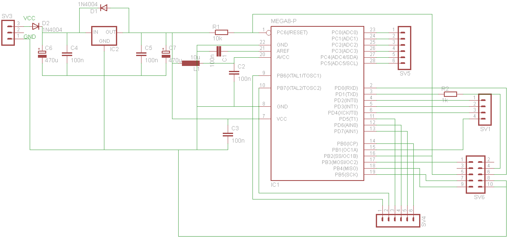This screenshot has height=237, width=507.
Task: Select the SV5 six-pin header symbol
Action: 404,48
